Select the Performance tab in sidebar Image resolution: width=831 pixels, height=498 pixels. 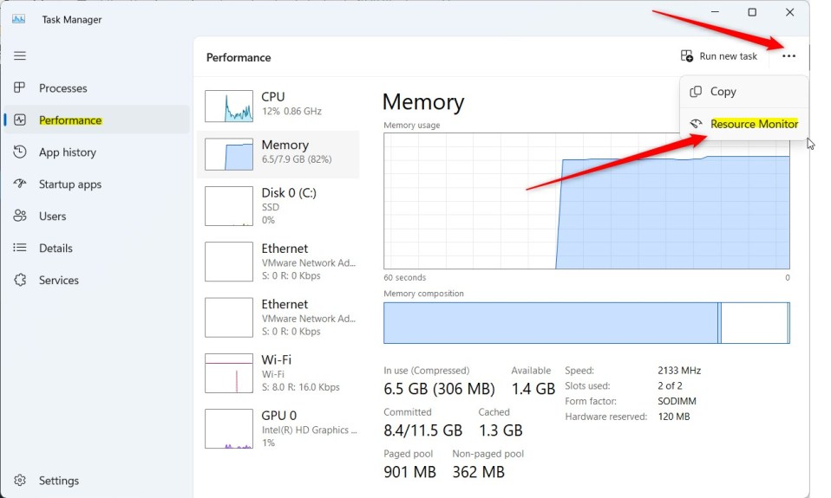point(70,120)
